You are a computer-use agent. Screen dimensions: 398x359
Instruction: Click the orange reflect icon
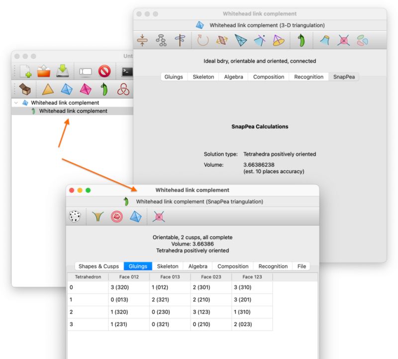[222, 40]
